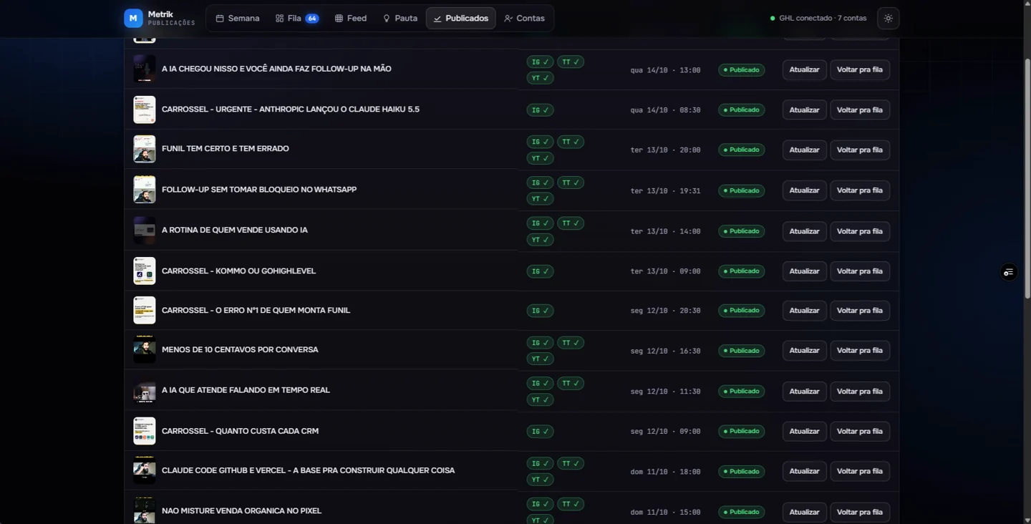Viewport: 1031px width, 524px height.
Task: Click date ter 13/10 · 19:31
Action: click(665, 191)
